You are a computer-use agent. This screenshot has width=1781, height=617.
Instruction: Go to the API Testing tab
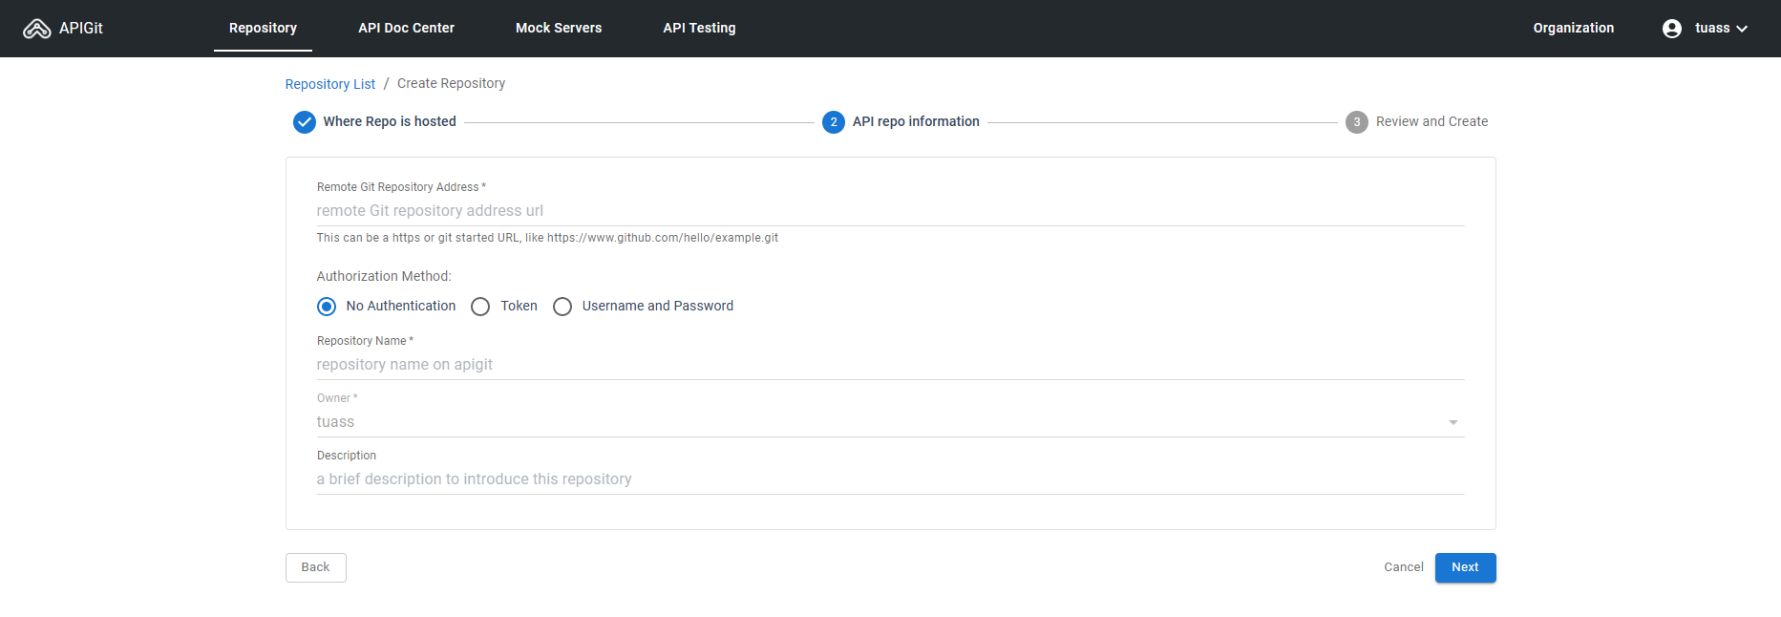699,29
